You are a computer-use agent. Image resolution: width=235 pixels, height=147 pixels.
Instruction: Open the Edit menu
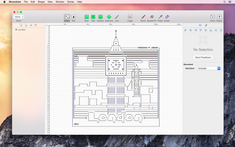pos(33,2)
